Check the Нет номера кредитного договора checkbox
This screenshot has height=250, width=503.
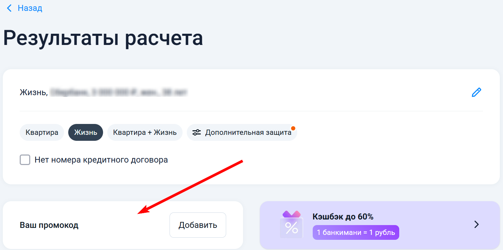click(25, 160)
